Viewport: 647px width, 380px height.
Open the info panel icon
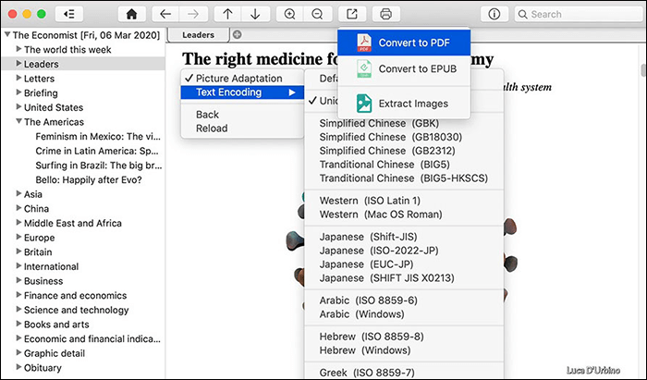pyautogui.click(x=494, y=14)
